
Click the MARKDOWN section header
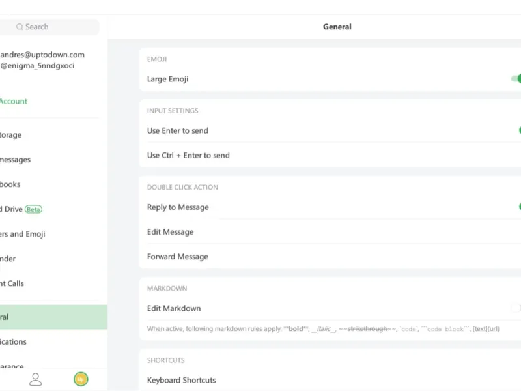coord(167,289)
